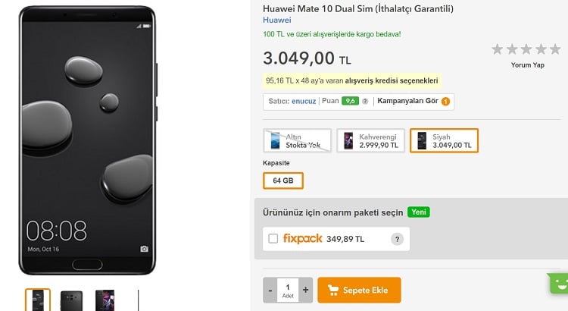Viewport: 568px width, 311px height.
Task: Select the out-of-stock Altın color option
Action: [298, 140]
